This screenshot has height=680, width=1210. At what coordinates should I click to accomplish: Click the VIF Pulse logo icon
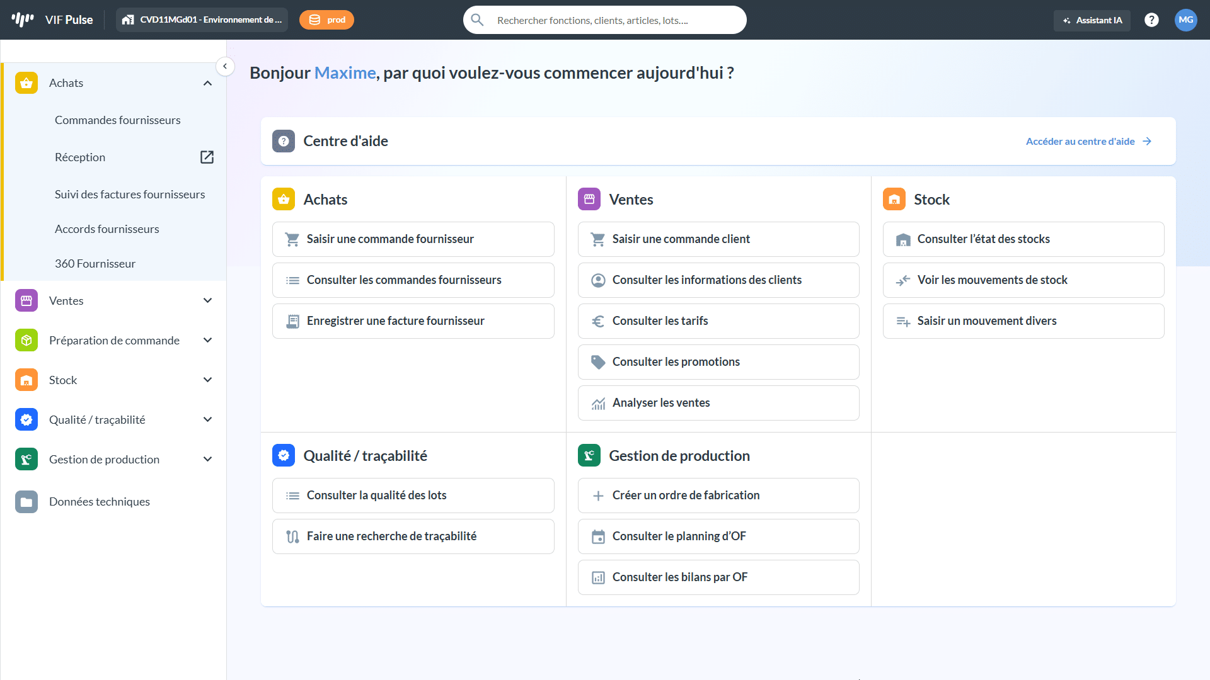tap(23, 20)
